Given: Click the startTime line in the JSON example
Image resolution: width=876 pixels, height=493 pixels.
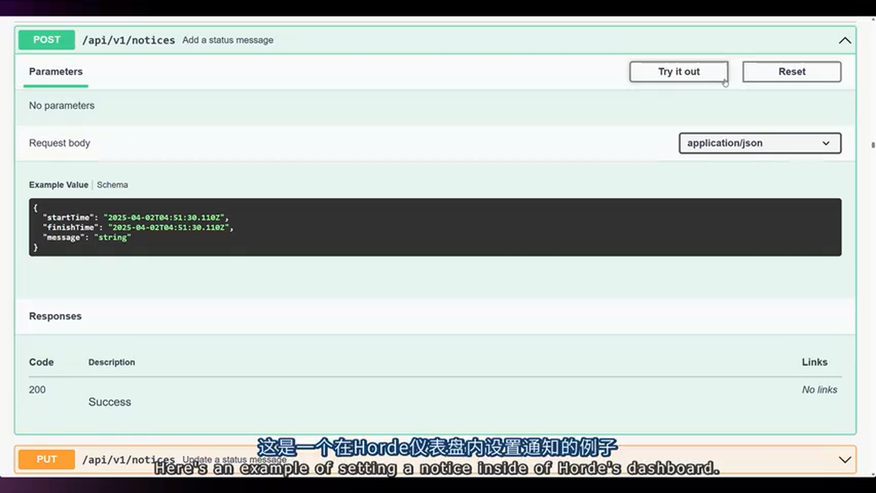Looking at the screenshot, I should pos(135,218).
